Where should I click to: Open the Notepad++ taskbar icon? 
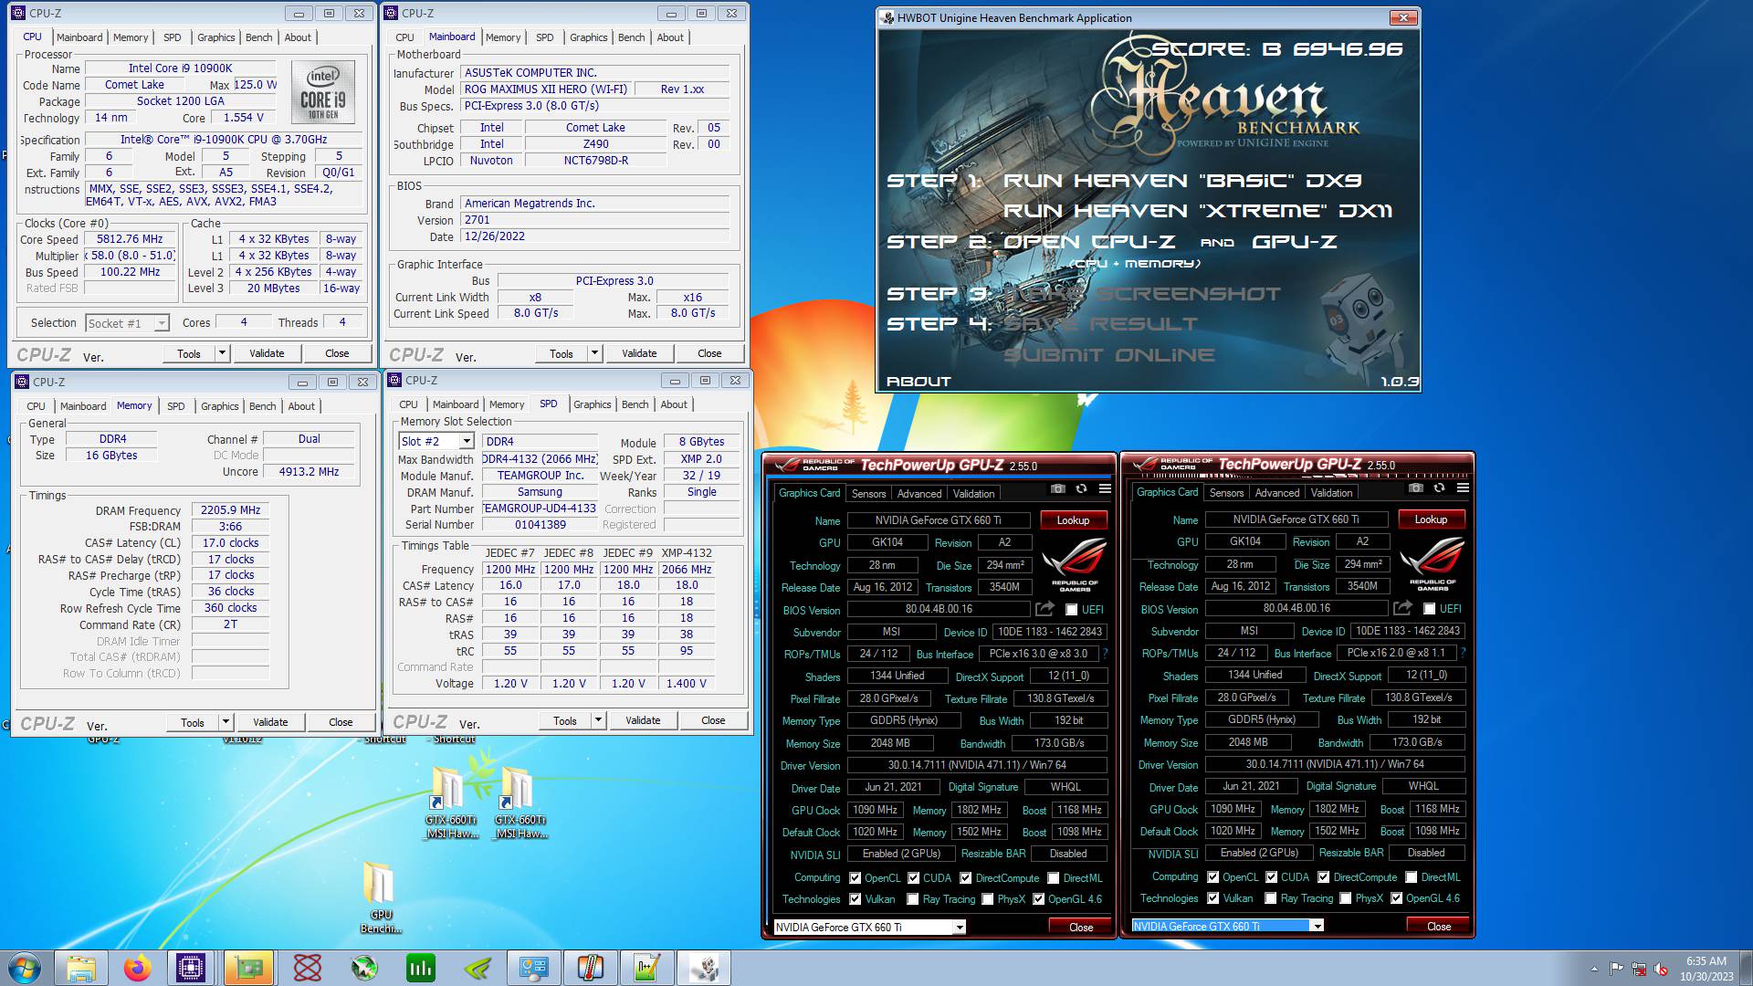point(647,968)
